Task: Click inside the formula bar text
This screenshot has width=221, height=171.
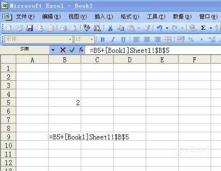Action: [x=129, y=50]
